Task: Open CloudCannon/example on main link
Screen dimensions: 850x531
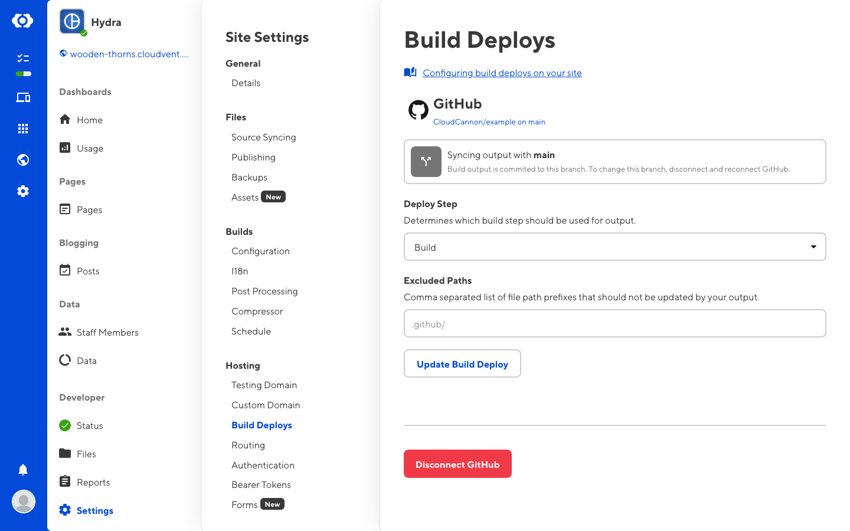Action: [x=489, y=122]
